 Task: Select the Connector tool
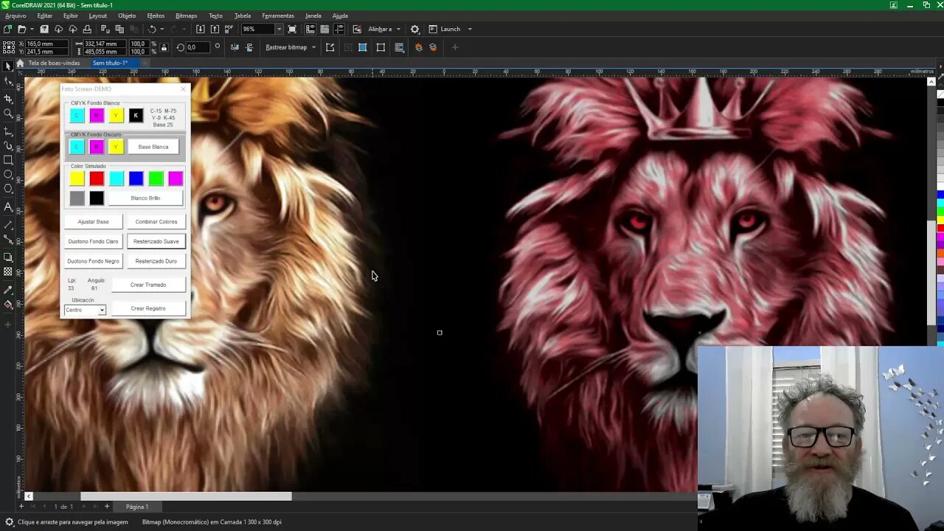point(8,240)
